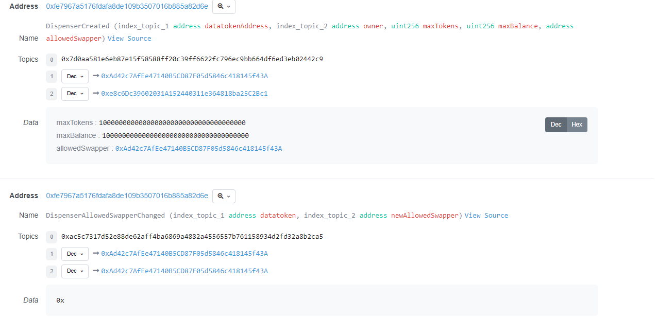Screen dimensions: 657x318
Task: Click the datatokenAddress link in topic 1
Action: [184, 76]
